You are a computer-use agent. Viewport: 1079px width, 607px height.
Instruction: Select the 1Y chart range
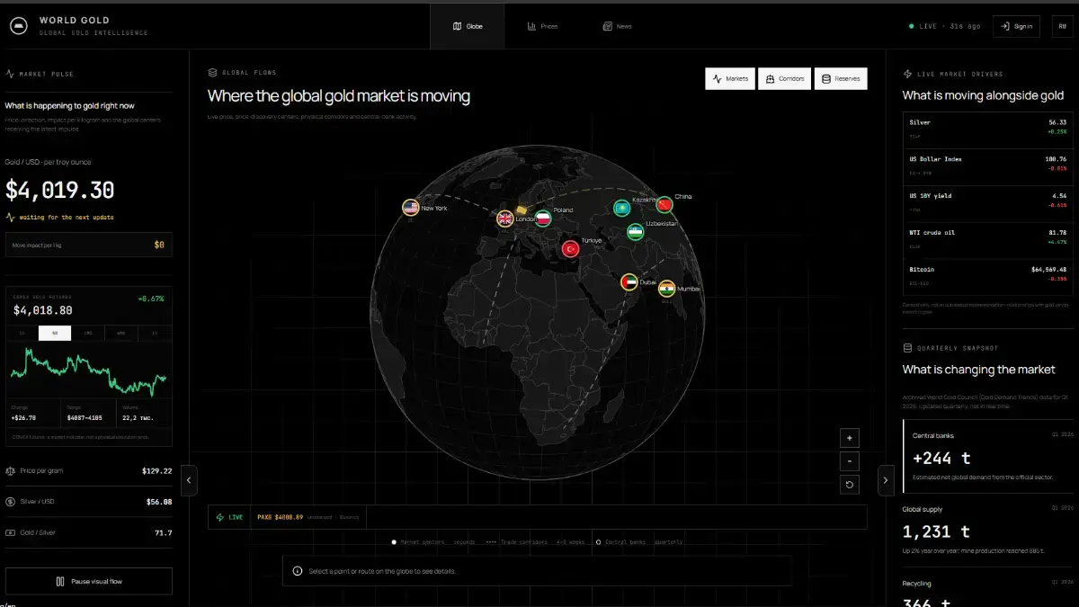point(155,334)
